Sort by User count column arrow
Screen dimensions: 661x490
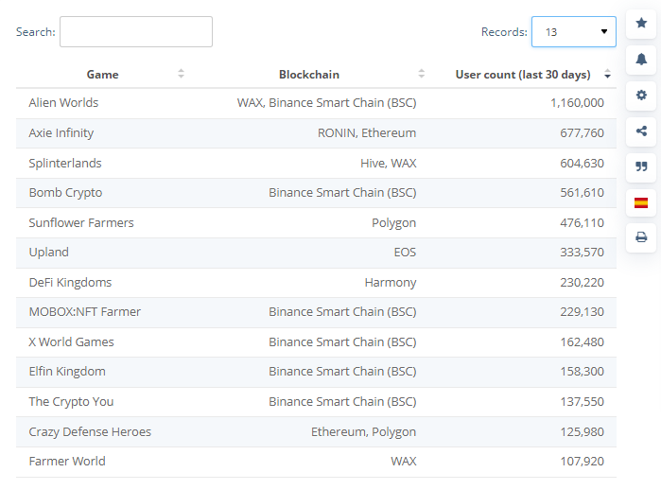(607, 74)
